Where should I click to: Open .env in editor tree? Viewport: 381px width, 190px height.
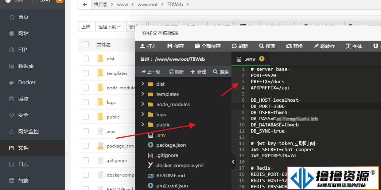(x=161, y=135)
